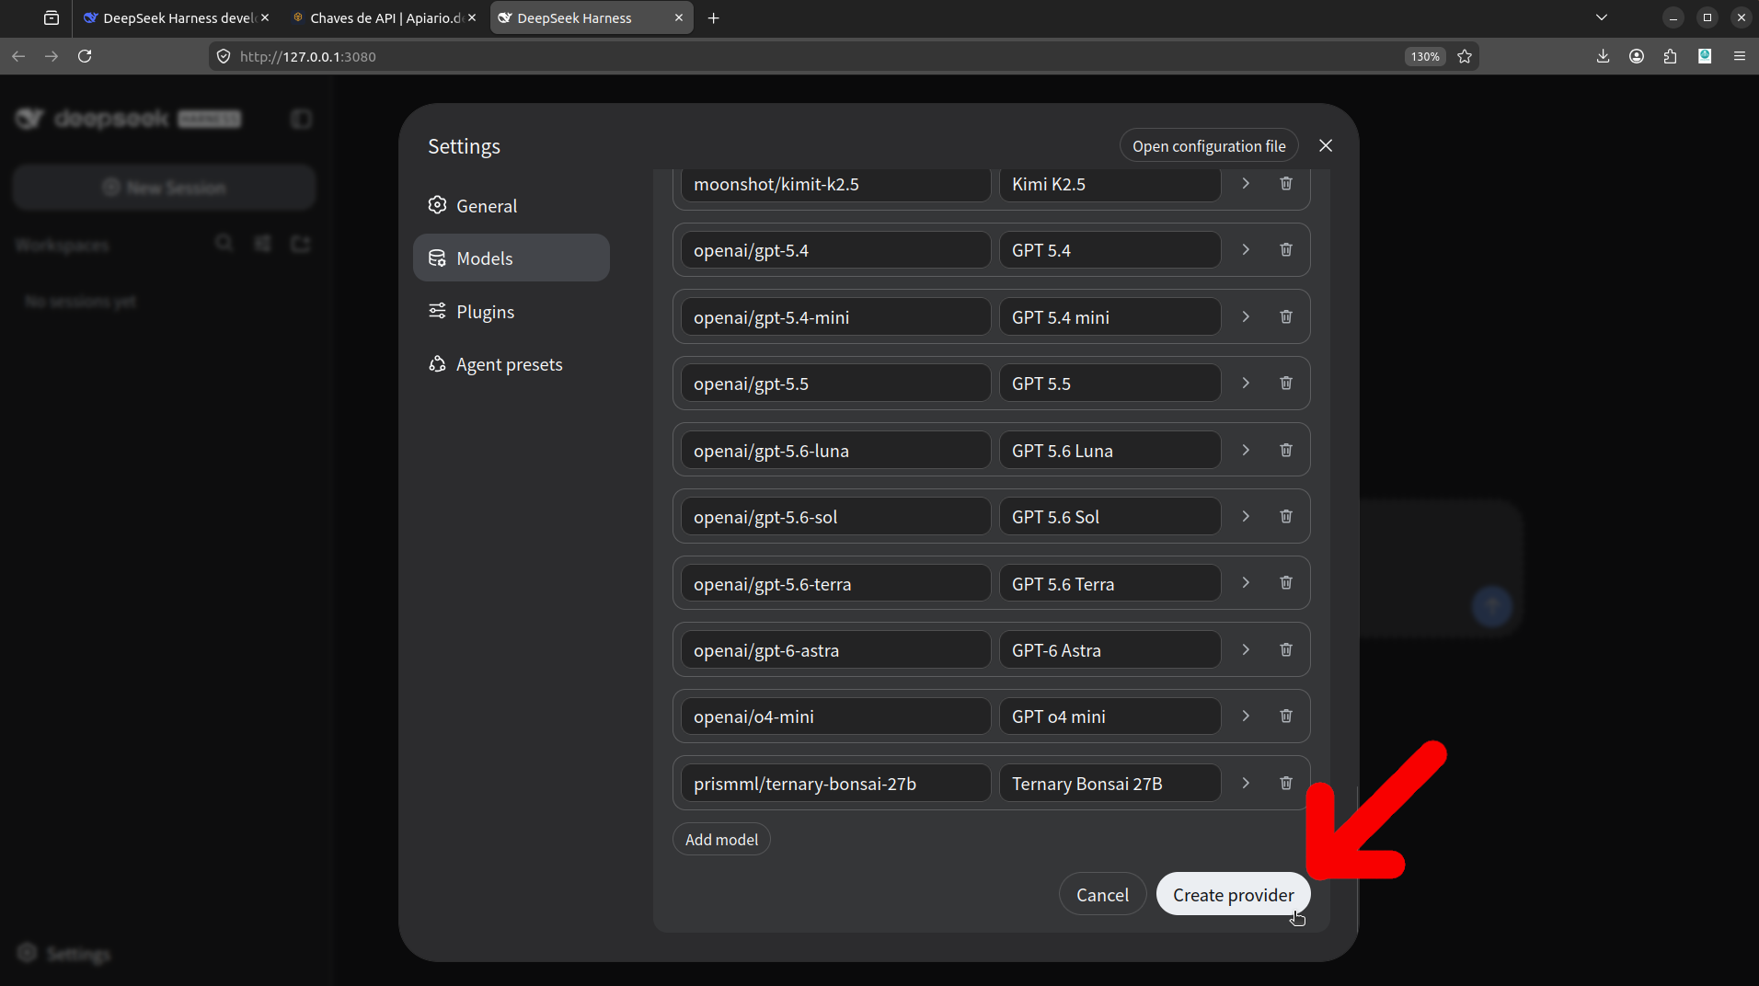Delete the Ternary Bonsai 27B model row

click(1286, 784)
